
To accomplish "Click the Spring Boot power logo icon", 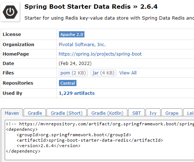I will [x=10, y=12].
